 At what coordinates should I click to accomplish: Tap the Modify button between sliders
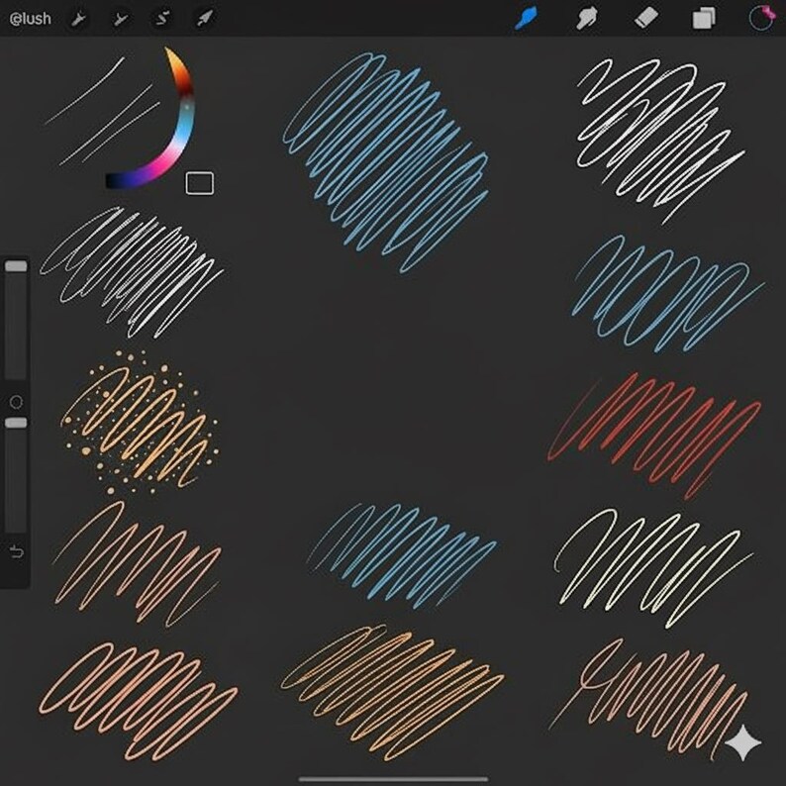pos(16,402)
